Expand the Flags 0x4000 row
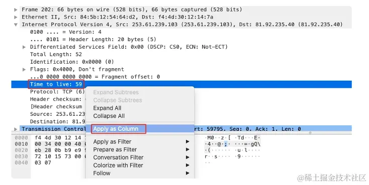Image resolution: width=369 pixels, height=185 pixels. [24, 70]
